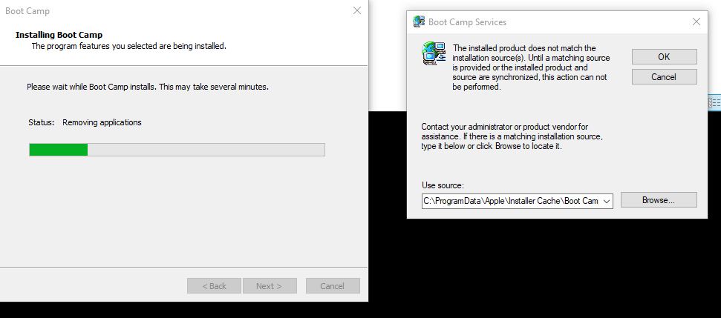Click the view icon behind the dialog

714,102
